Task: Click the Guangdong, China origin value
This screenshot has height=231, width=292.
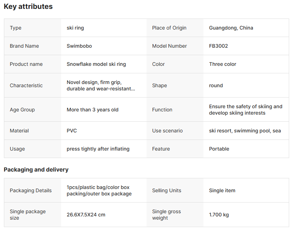Action: (231, 28)
